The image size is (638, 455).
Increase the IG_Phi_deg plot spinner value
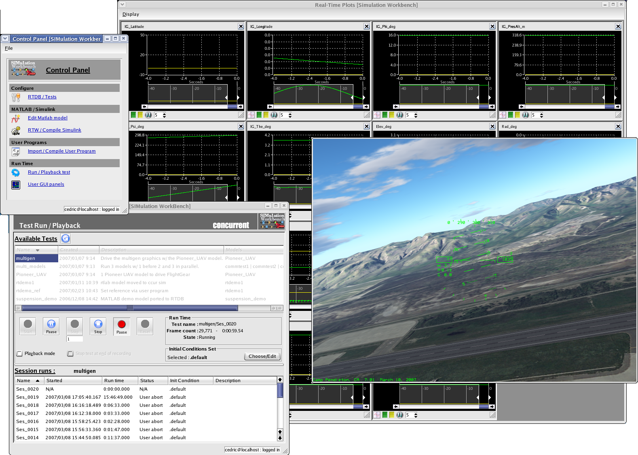click(x=416, y=114)
